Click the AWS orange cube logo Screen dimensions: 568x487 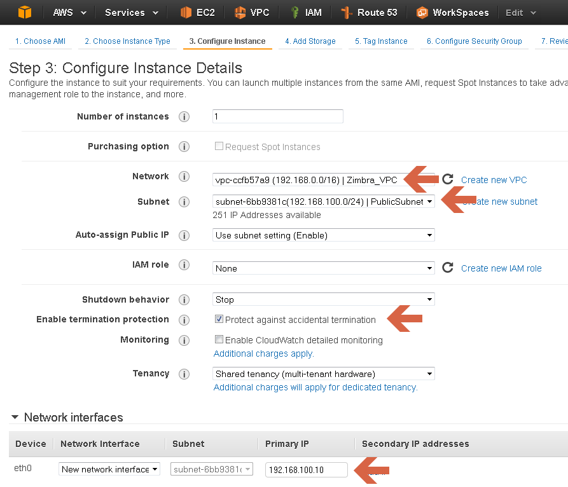tap(25, 12)
